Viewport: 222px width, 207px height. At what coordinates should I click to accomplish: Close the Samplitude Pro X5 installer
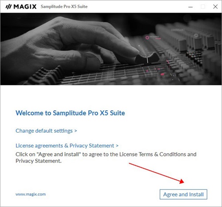point(215,7)
